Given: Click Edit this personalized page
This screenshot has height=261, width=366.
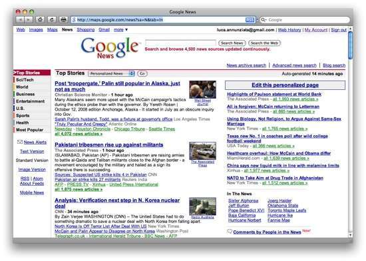Looking at the screenshot, I should [285, 85].
